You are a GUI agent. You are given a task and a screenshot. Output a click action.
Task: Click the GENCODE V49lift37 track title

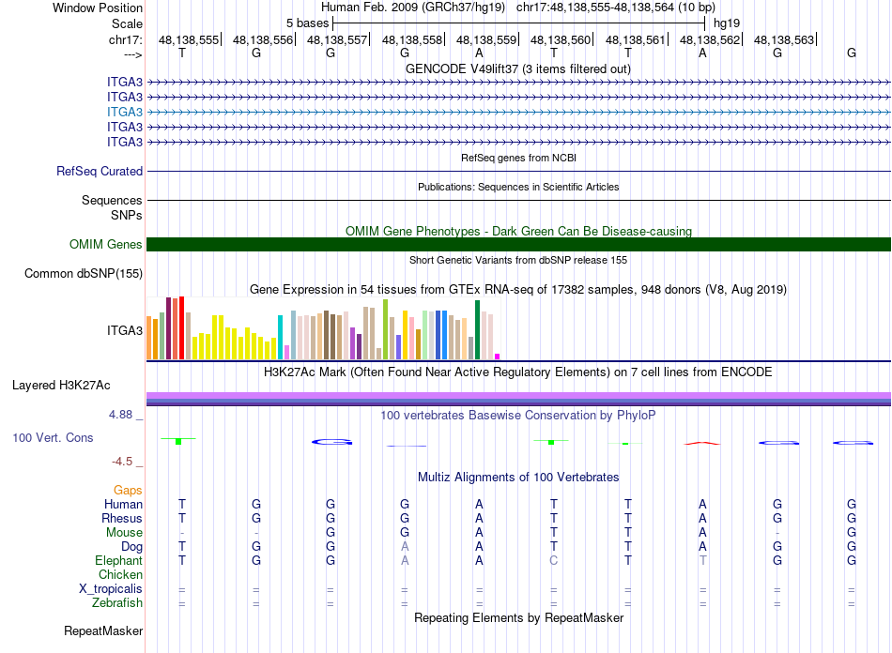pos(518,68)
